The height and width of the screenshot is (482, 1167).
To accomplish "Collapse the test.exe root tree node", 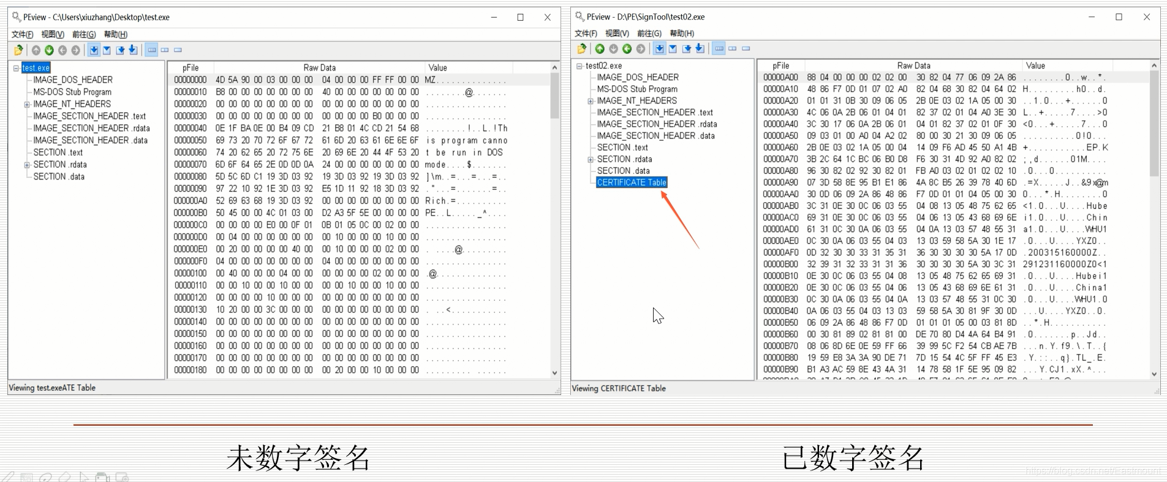I will (16, 68).
